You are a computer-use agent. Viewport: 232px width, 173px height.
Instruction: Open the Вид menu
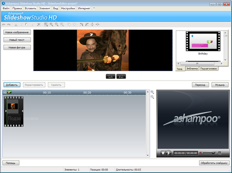tap(55, 8)
